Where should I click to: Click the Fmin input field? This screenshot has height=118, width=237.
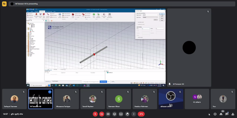pos(146,28)
